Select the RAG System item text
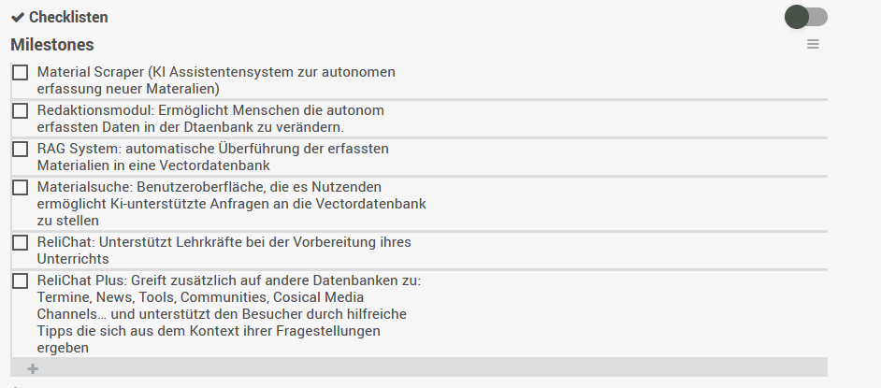881x388 pixels. pos(212,157)
